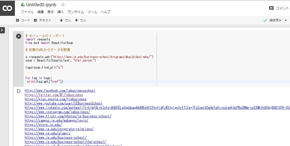Click the 'import requests' code line
Image resolution: width=290 pixels, height=146 pixels.
click(38, 39)
